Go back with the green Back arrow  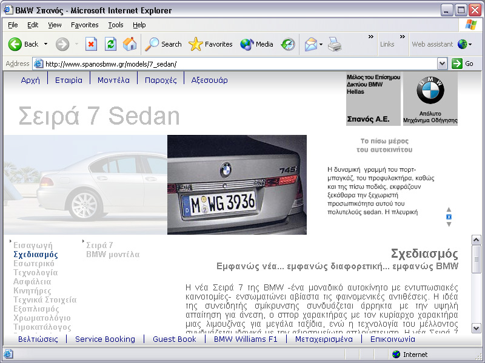click(x=15, y=44)
